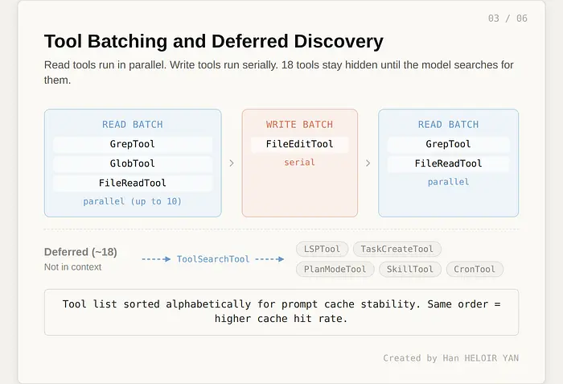Click the dashed arrow after ToolSearchTool

(x=269, y=259)
